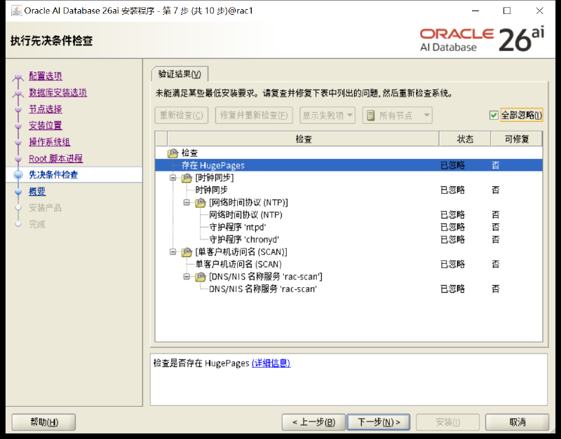Click the 先决条件检查 step bullet icon
This screenshot has width=561, height=439.
[18, 174]
